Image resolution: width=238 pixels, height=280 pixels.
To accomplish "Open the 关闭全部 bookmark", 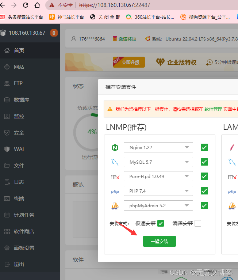I will pyautogui.click(x=105, y=17).
